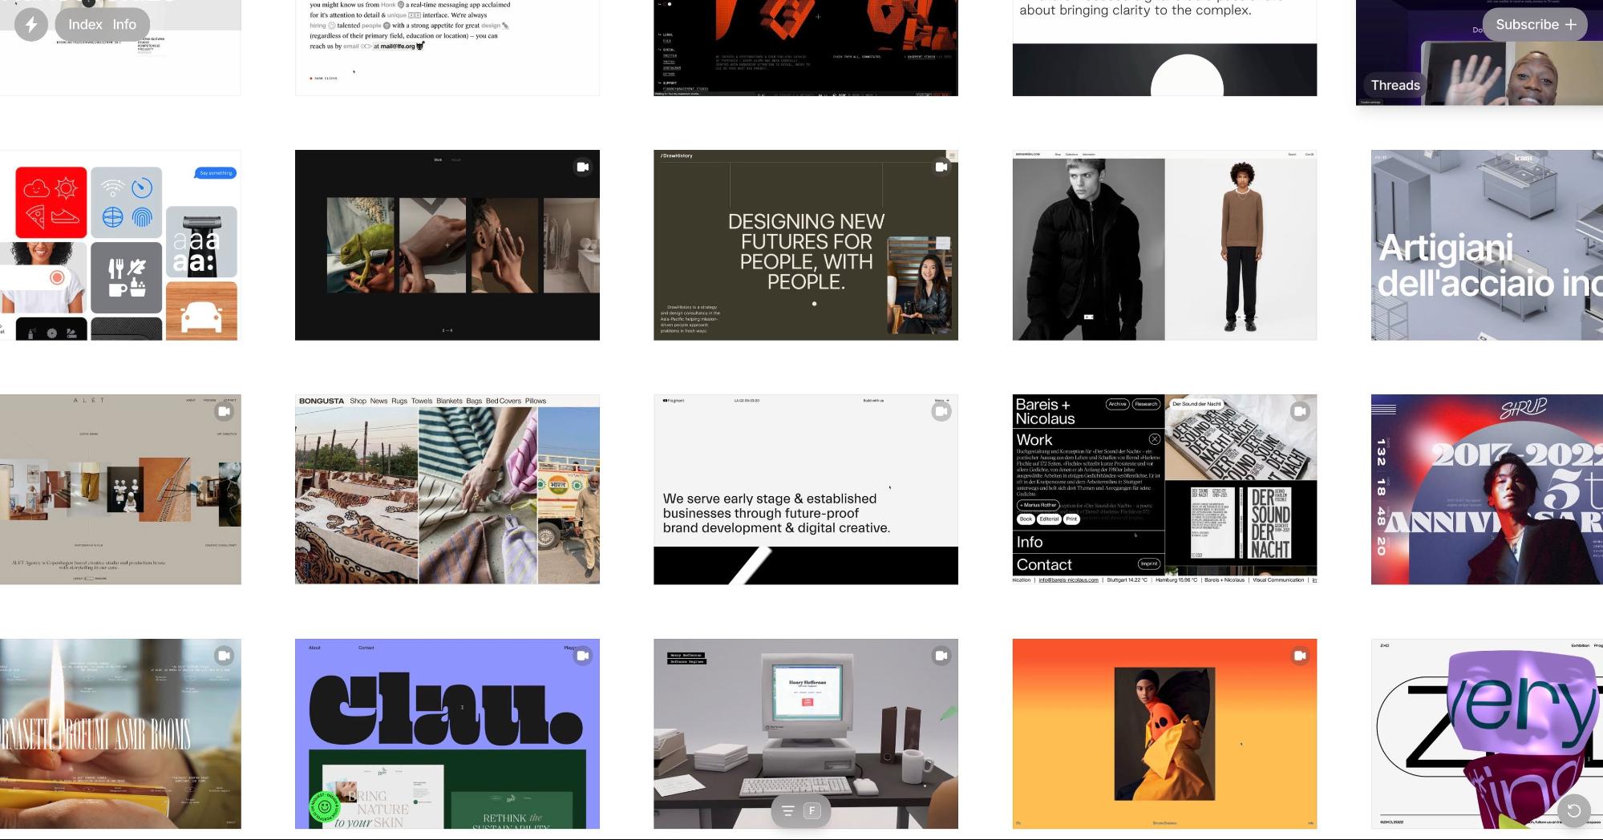1603x840 pixels.
Task: Click the Threads label on the video call thumbnail
Action: pos(1395,85)
